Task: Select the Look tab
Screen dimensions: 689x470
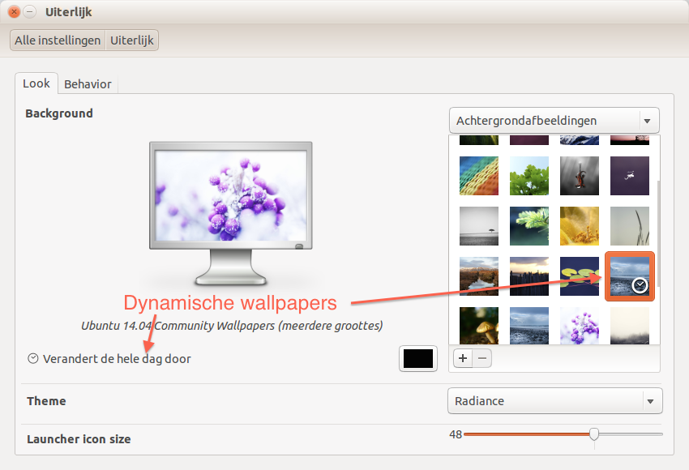Action: click(36, 83)
